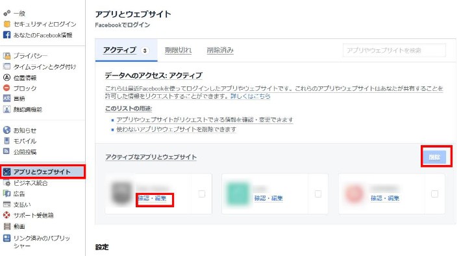Click the アプリとウェブサイト page title
Image resolution: width=461 pixels, height=256 pixels.
[x=133, y=14]
